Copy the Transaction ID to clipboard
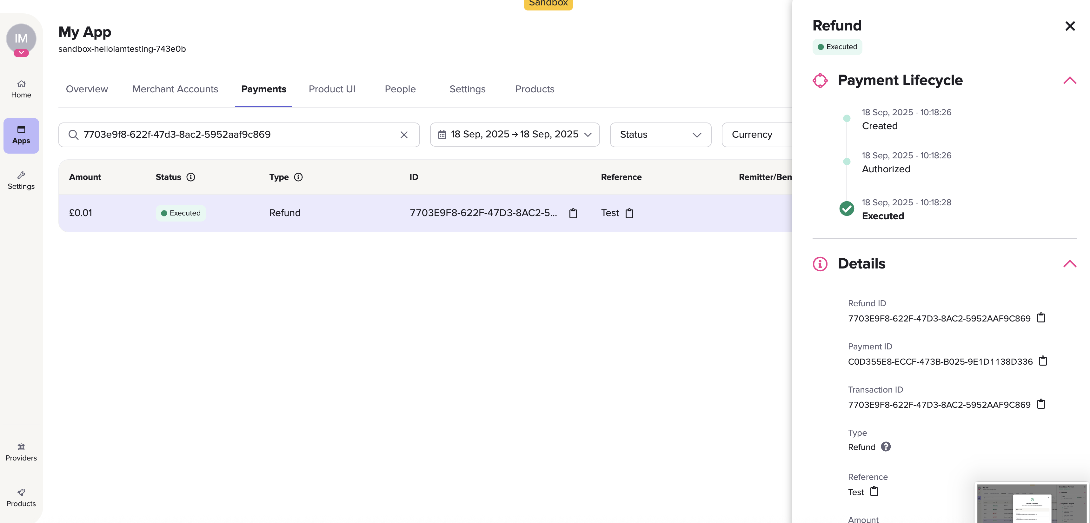Image resolution: width=1090 pixels, height=523 pixels. pyautogui.click(x=1041, y=404)
